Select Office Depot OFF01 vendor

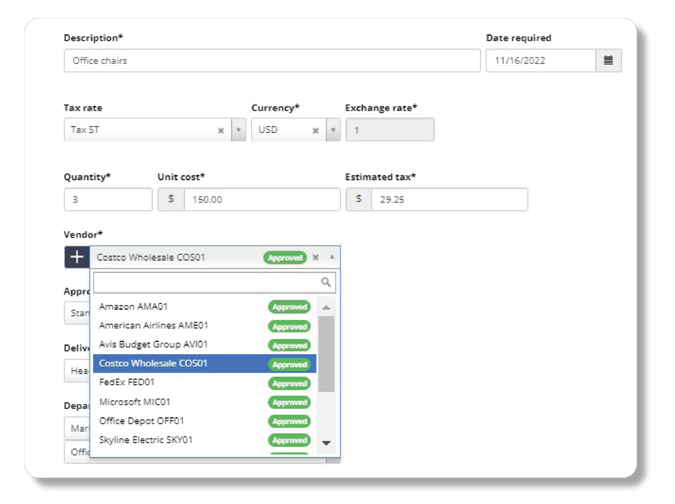205,421
